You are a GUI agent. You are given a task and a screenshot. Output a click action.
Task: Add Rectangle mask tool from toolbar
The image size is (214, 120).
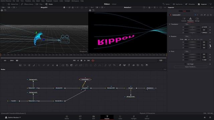pos(86,65)
